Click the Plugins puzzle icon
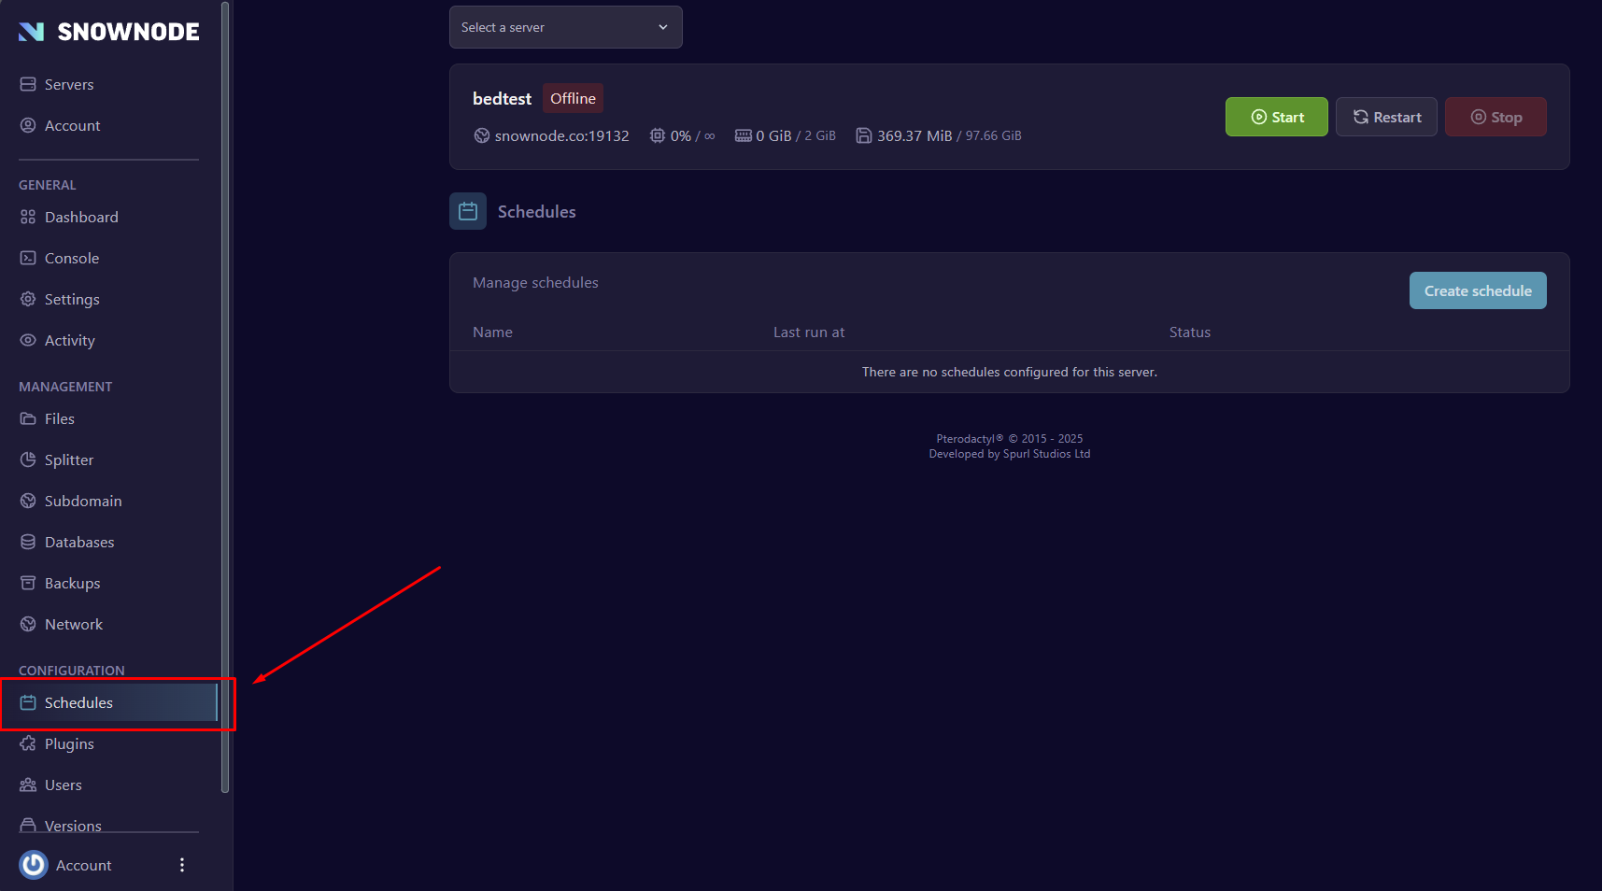The width and height of the screenshot is (1602, 891). click(28, 743)
